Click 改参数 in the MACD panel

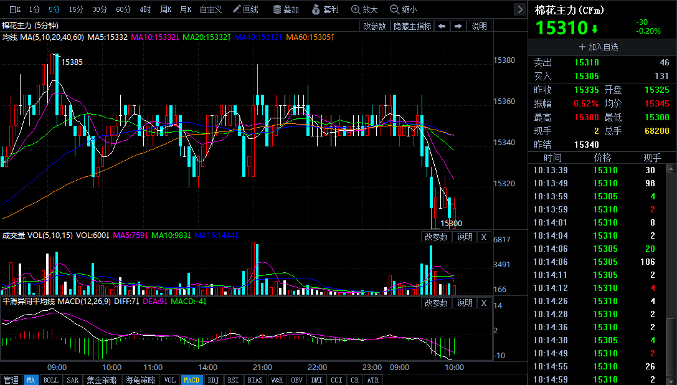pos(436,303)
